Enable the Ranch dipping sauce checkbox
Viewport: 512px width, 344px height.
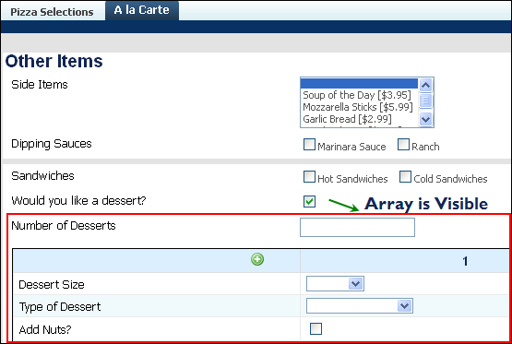point(403,145)
